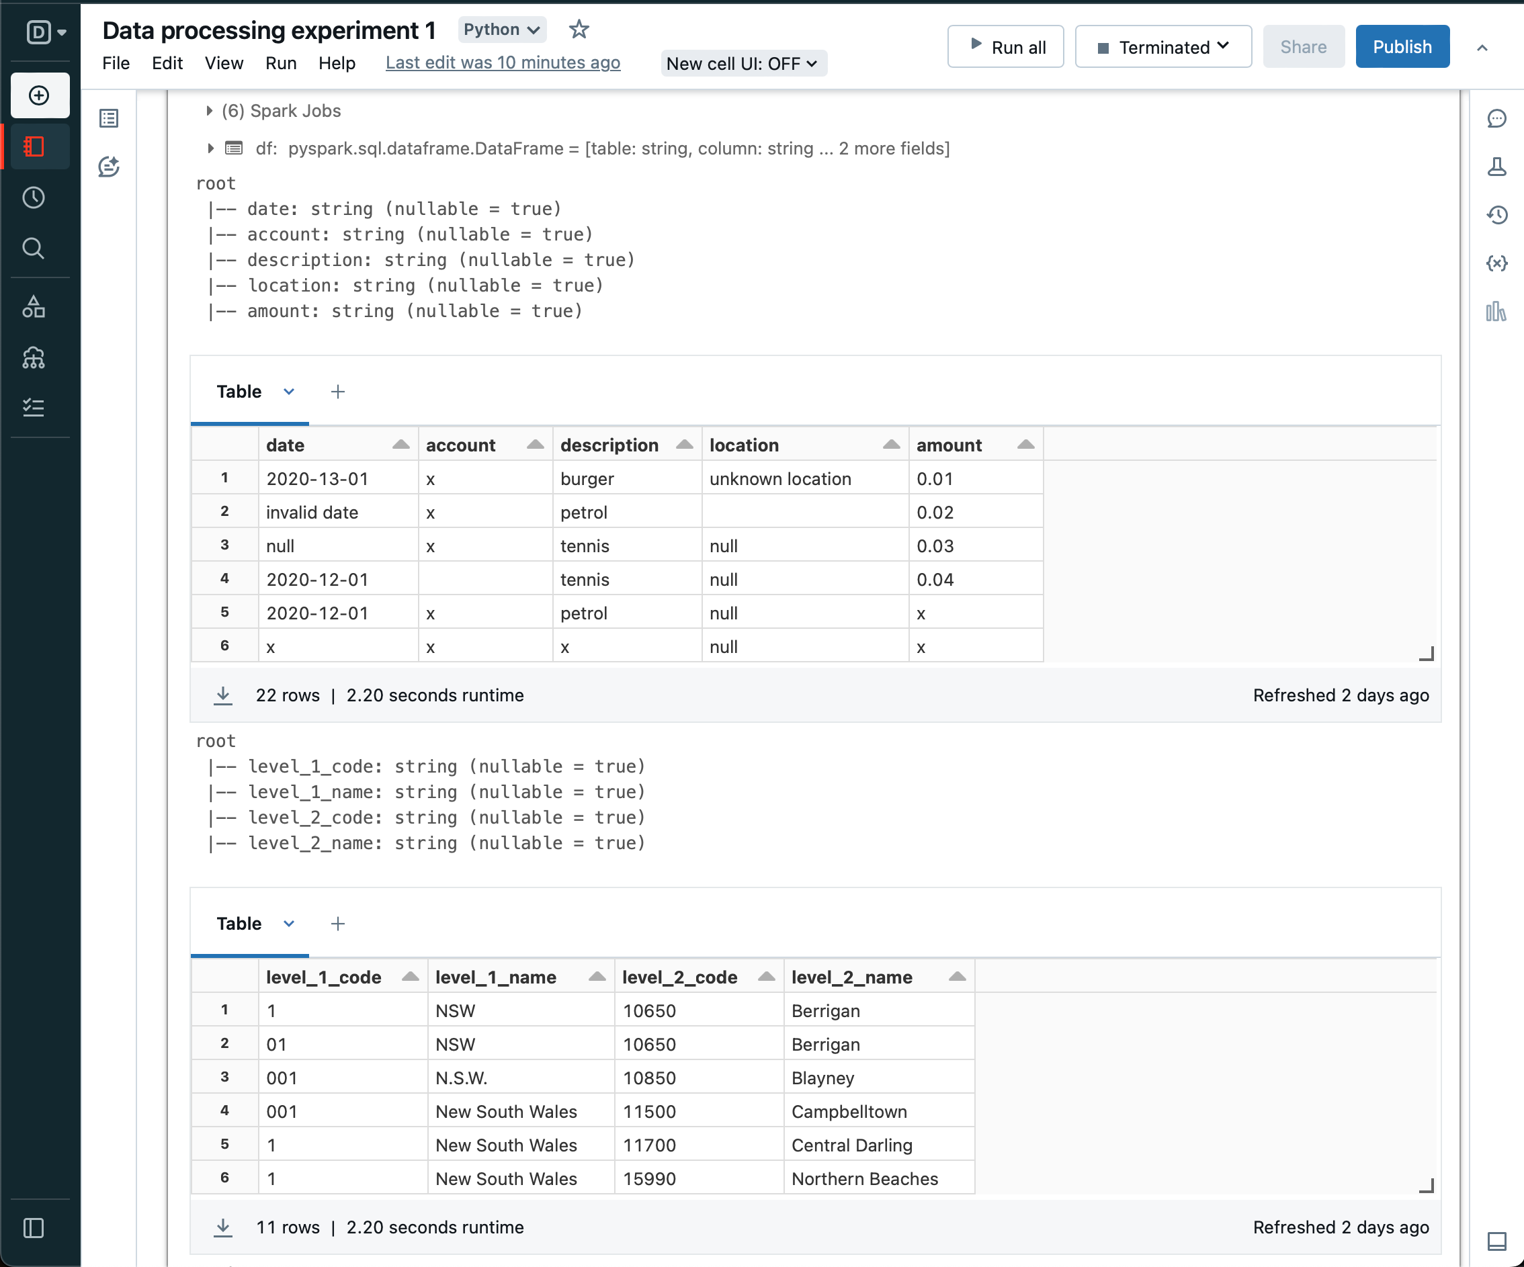The width and height of the screenshot is (1524, 1267).
Task: Open revision history icon on right
Action: click(x=1496, y=215)
